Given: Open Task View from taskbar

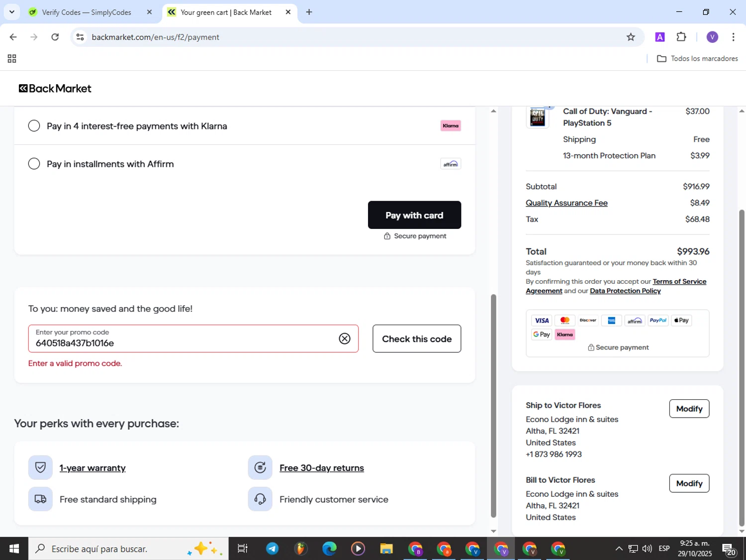Looking at the screenshot, I should point(243,549).
